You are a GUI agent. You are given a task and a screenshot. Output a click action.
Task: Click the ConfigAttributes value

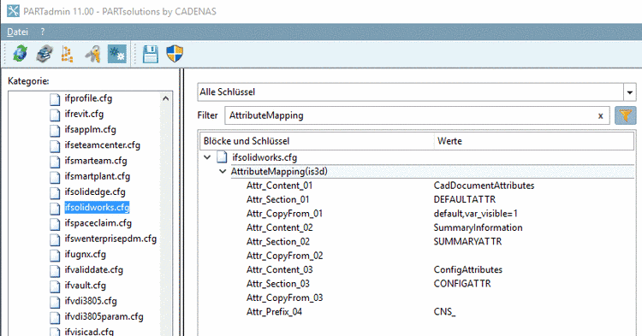468,270
